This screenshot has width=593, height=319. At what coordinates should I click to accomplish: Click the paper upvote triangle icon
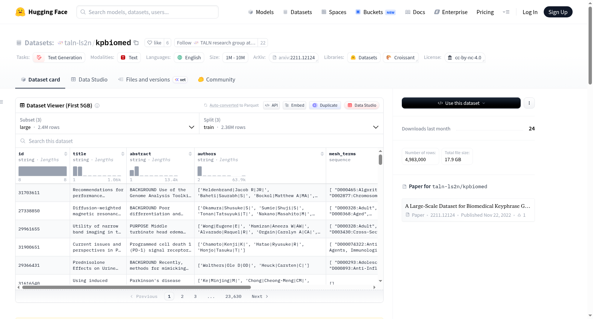point(519,215)
